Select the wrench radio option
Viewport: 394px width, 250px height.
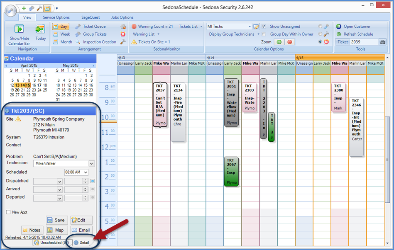[320, 27]
